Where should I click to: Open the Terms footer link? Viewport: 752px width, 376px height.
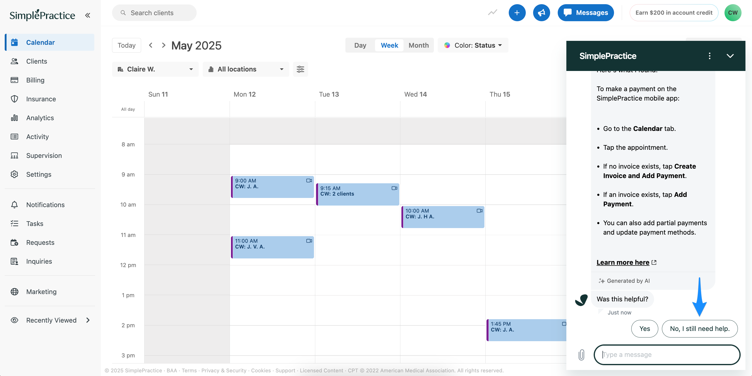click(x=189, y=371)
